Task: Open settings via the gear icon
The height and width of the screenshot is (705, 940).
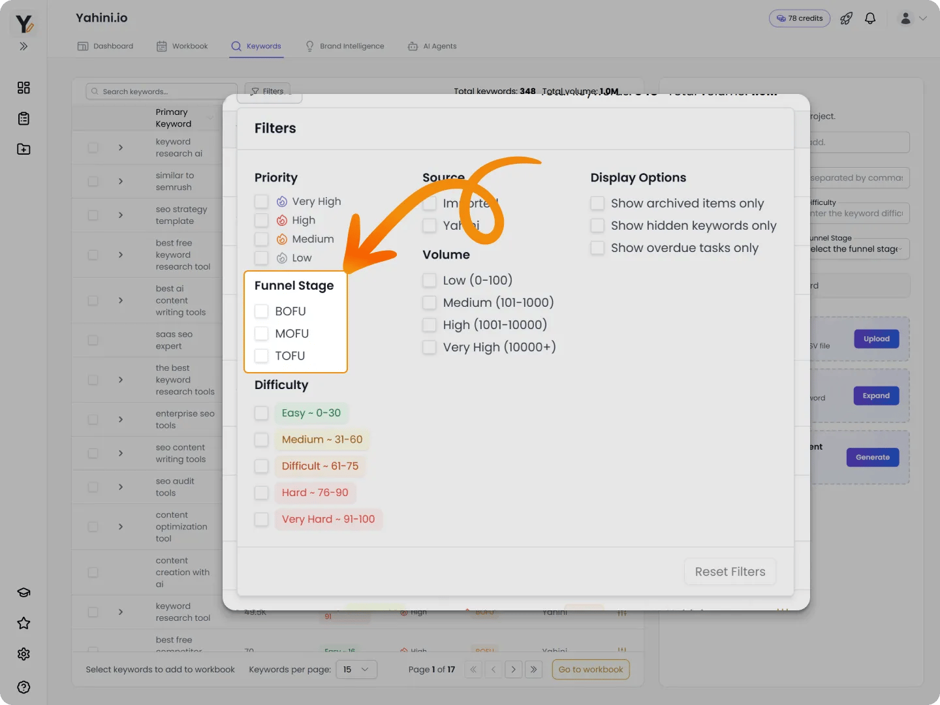Action: point(23,653)
